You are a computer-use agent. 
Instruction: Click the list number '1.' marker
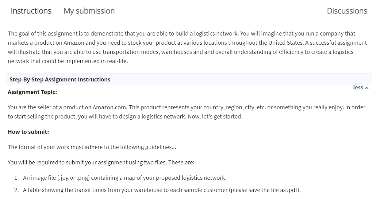point(17,178)
